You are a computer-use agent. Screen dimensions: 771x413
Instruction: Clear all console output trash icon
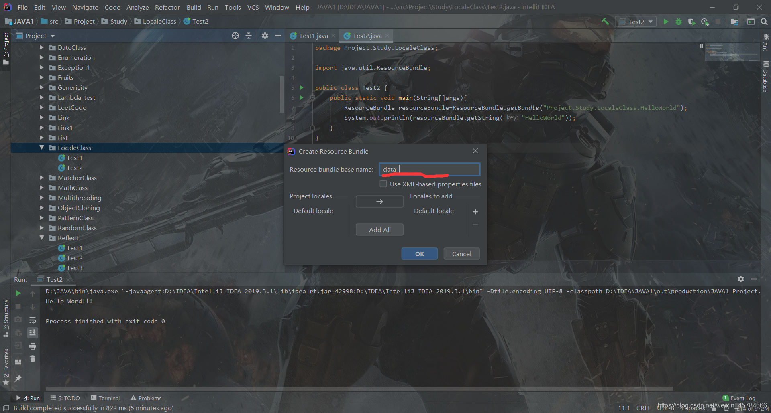[x=33, y=359]
